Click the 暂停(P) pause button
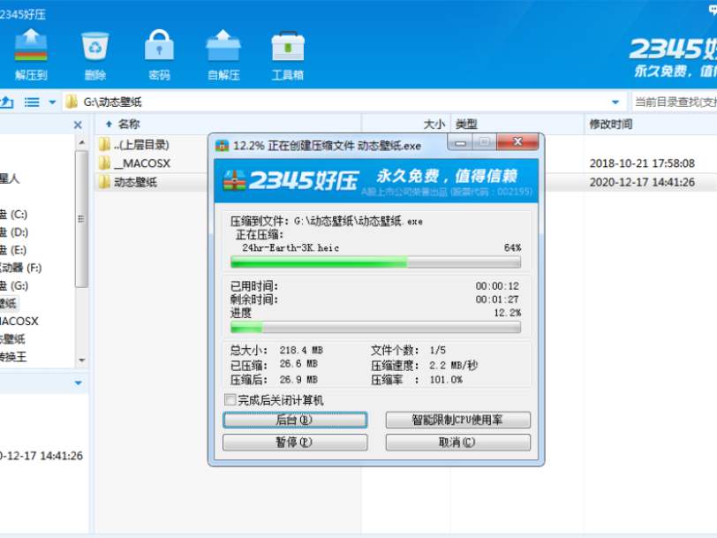The image size is (717, 538). tap(295, 442)
